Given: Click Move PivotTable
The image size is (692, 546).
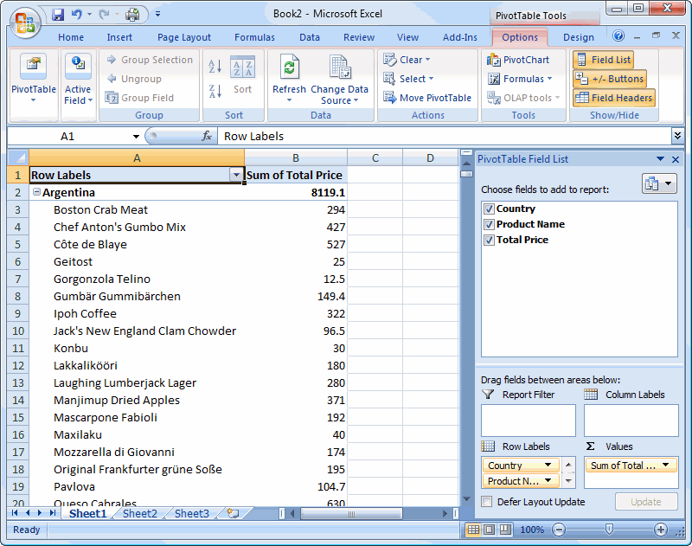Looking at the screenshot, I should click(427, 98).
